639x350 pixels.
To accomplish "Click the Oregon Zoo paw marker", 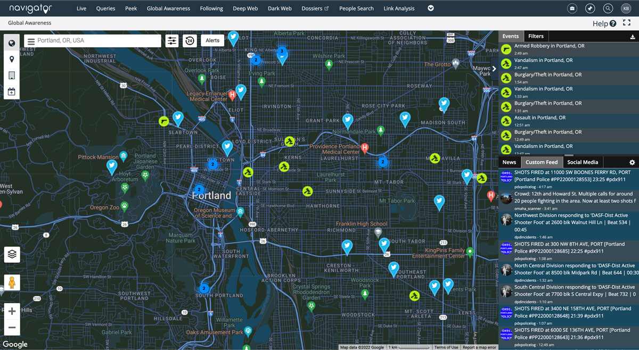I will [125, 205].
